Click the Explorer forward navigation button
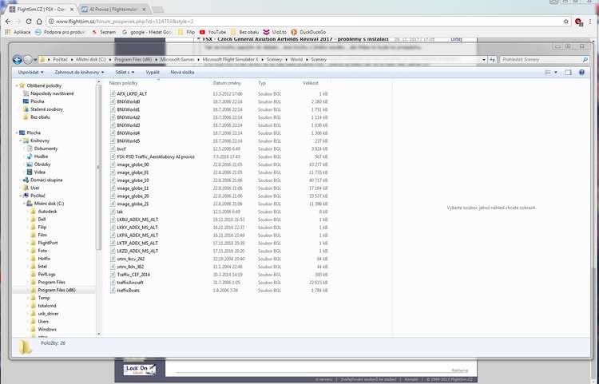 coord(27,60)
